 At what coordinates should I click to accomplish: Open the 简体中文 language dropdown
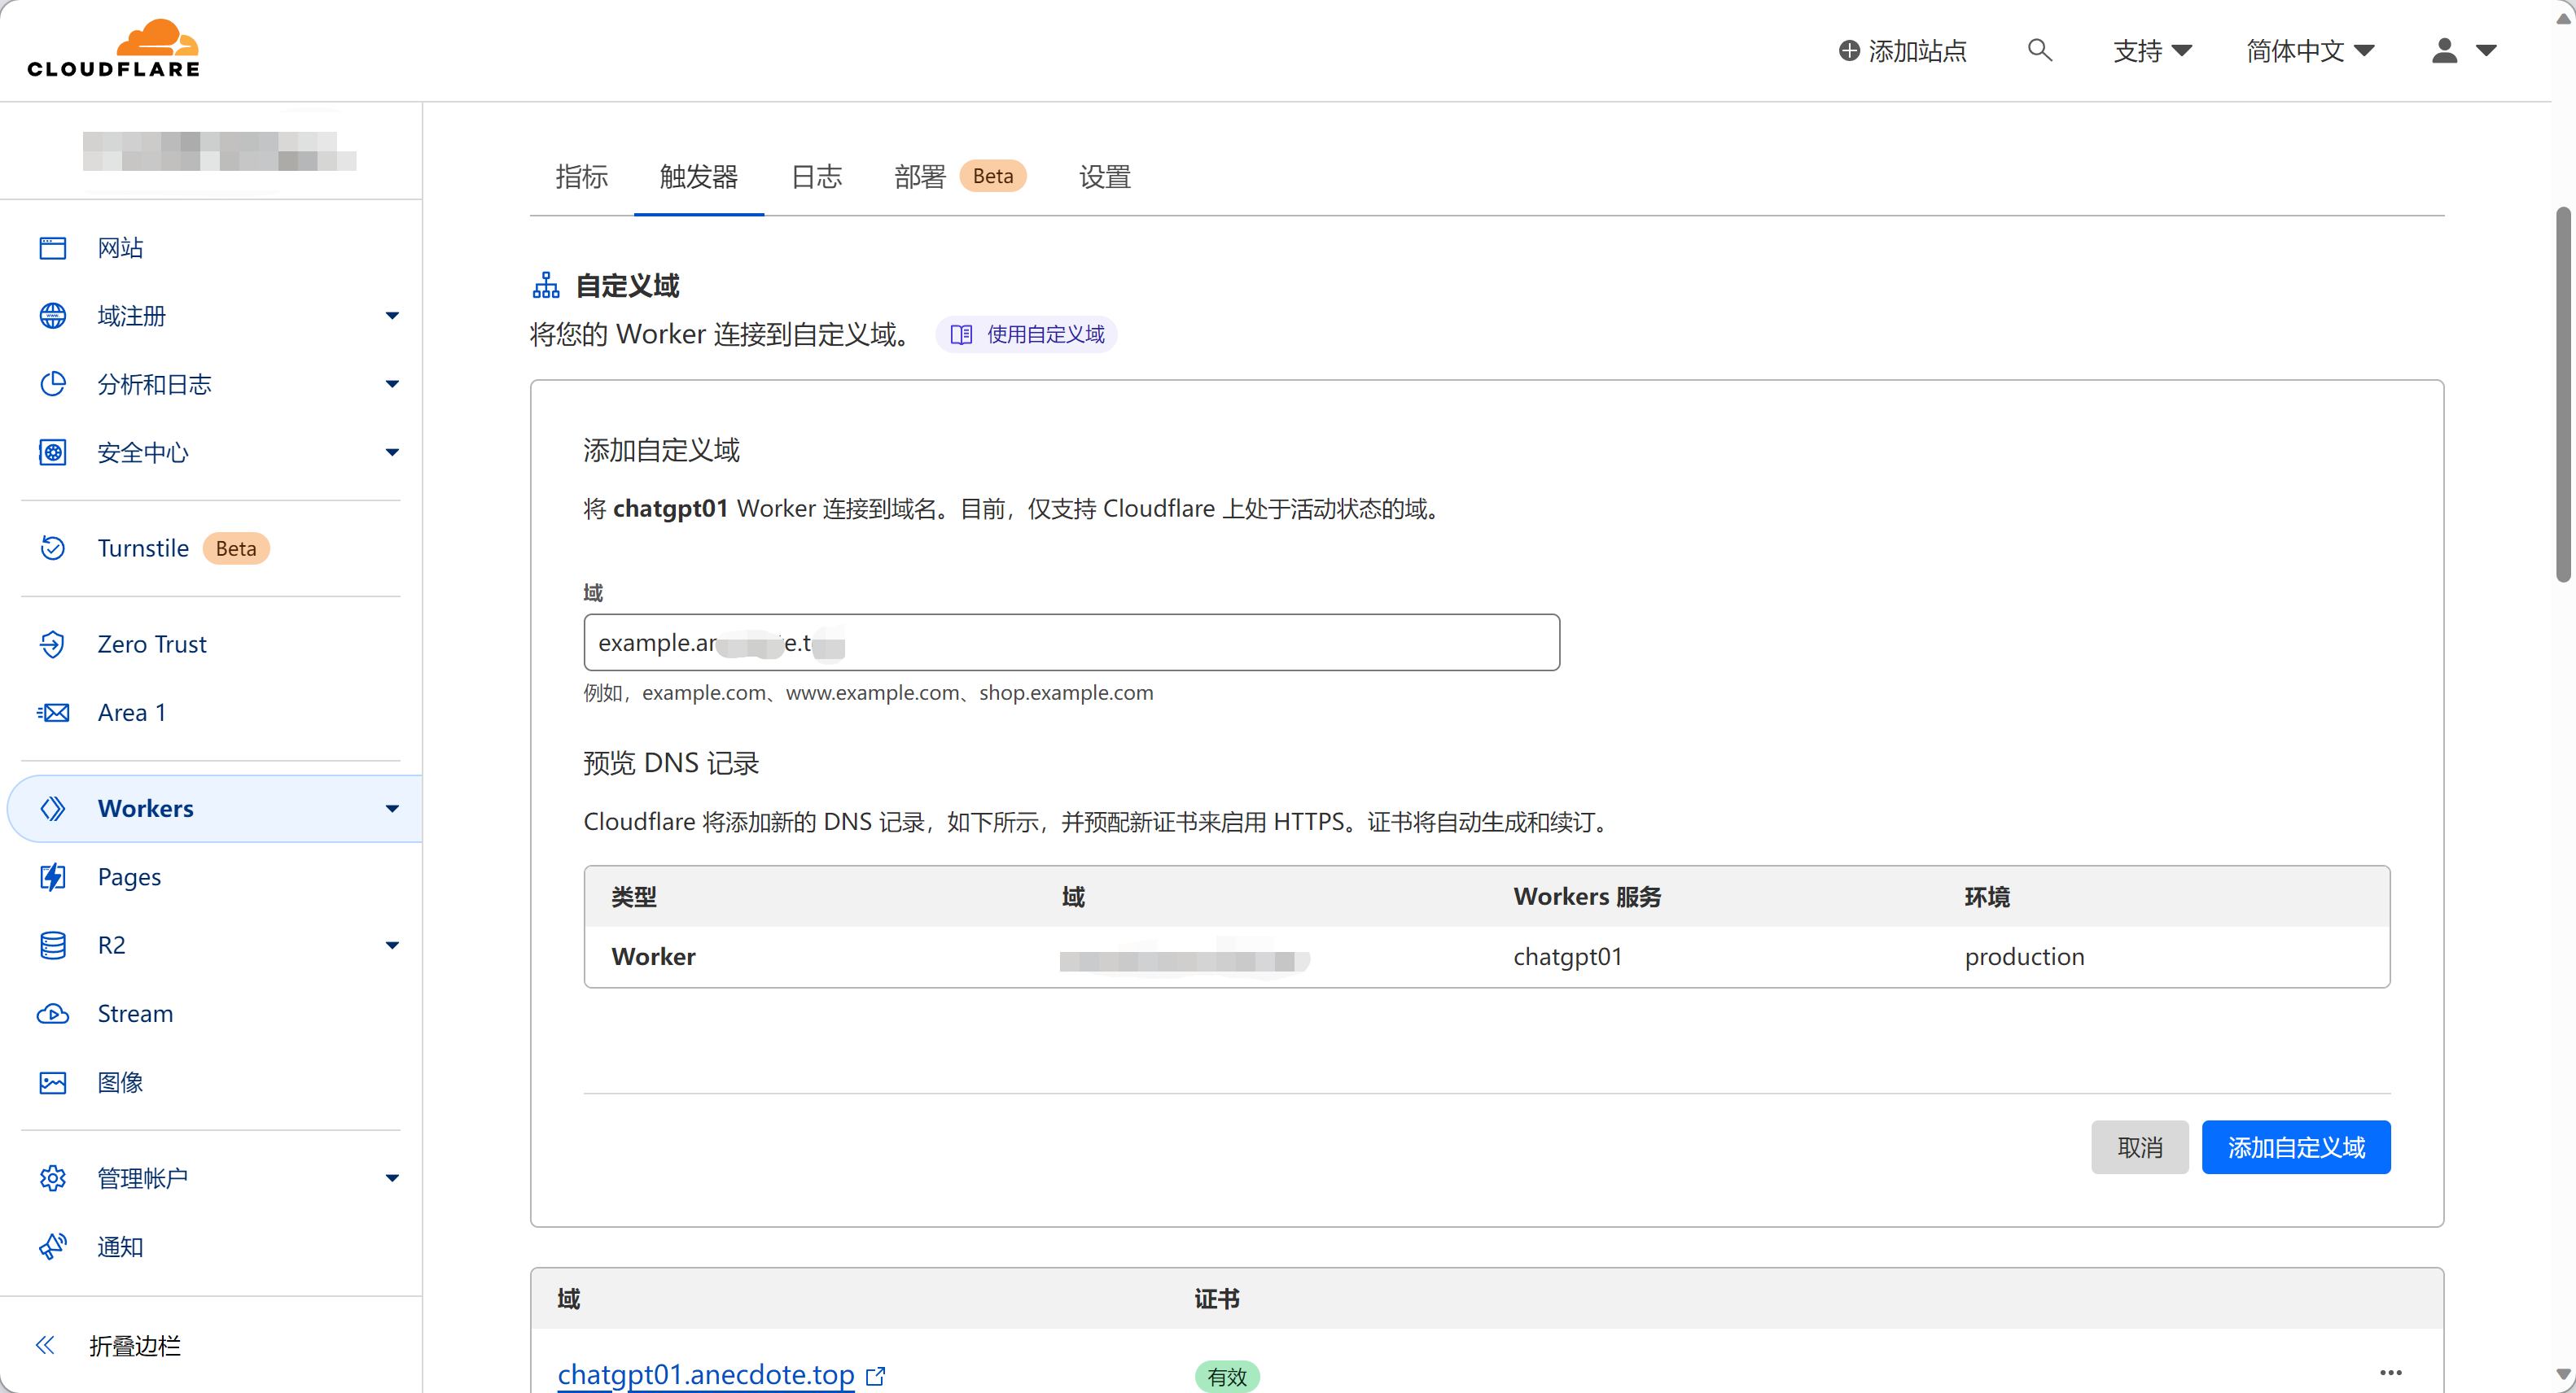tap(2309, 50)
